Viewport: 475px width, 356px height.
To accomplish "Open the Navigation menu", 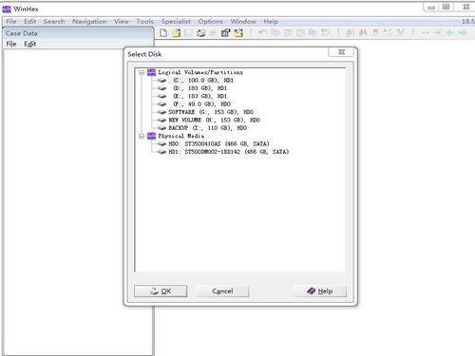I will point(89,21).
